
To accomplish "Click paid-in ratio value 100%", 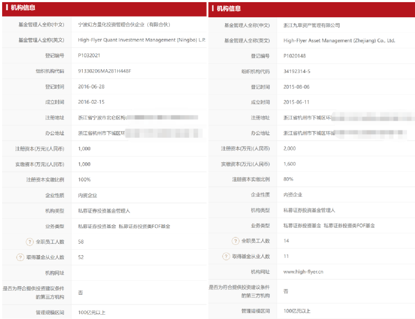I will click(84, 179).
